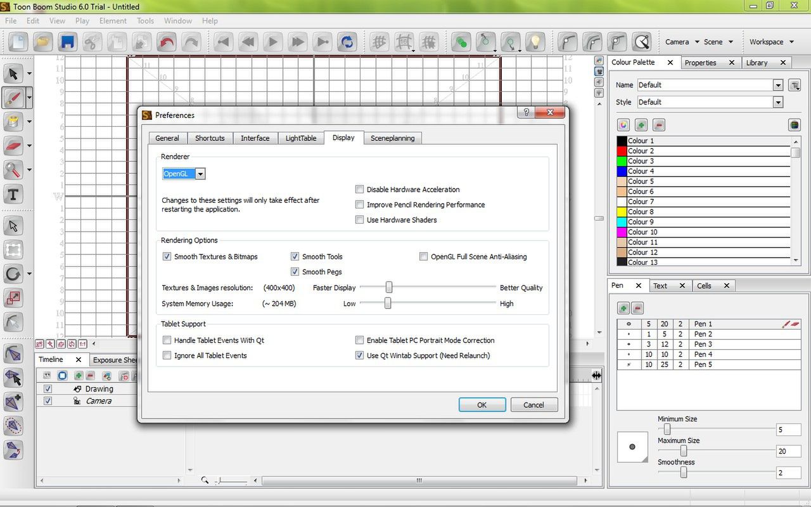Check Handle Tablet Events With Qt
The width and height of the screenshot is (811, 507).
[x=167, y=340]
